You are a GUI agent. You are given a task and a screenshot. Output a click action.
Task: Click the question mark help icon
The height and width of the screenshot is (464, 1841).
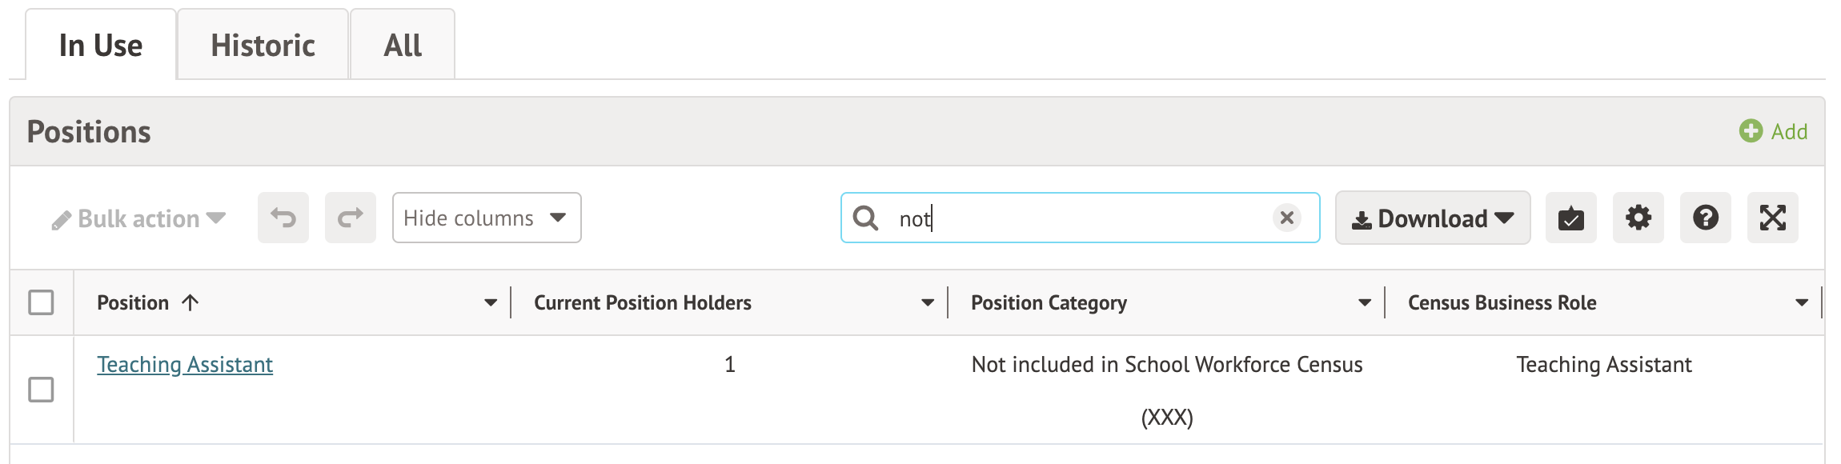click(1705, 218)
